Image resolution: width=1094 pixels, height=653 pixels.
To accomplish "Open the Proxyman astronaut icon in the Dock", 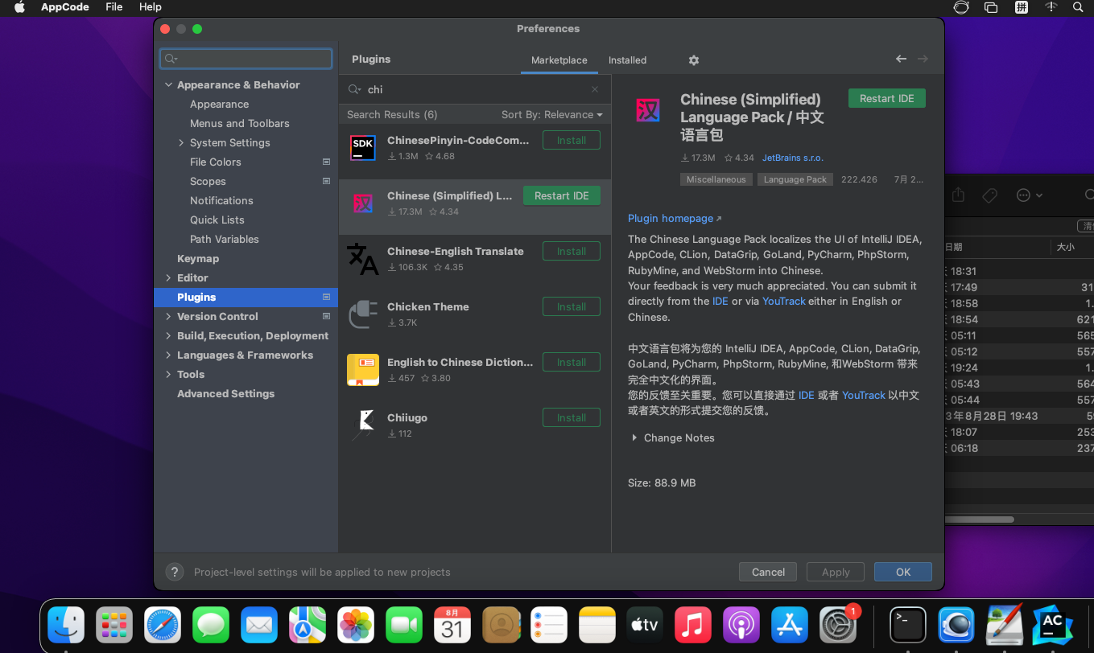I will [956, 624].
